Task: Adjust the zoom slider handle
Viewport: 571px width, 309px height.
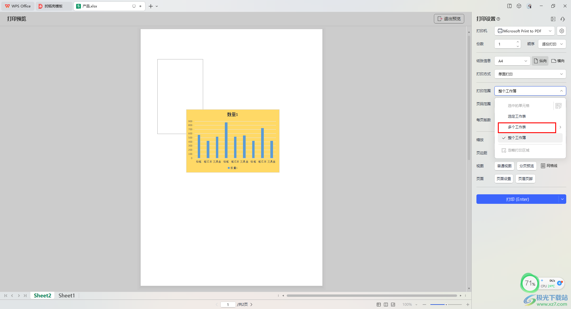Action: [x=446, y=305]
